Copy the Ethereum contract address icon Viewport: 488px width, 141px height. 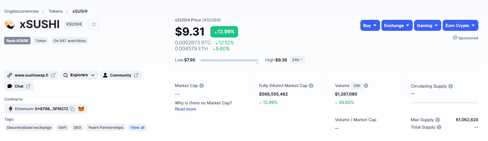click(x=72, y=109)
